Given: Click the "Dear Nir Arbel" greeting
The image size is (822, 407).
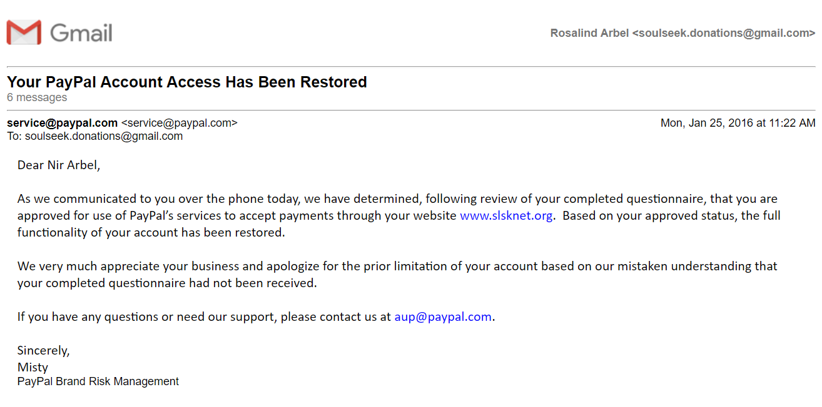Looking at the screenshot, I should (x=59, y=165).
